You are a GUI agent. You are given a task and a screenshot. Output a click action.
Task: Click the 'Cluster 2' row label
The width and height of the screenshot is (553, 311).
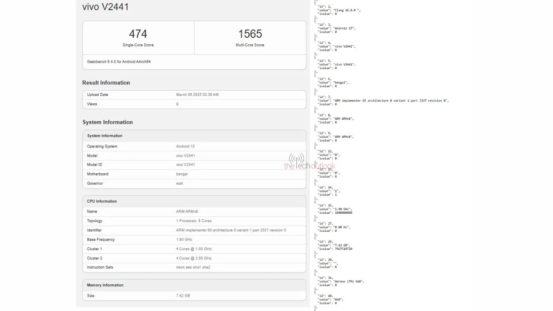pyautogui.click(x=95, y=258)
